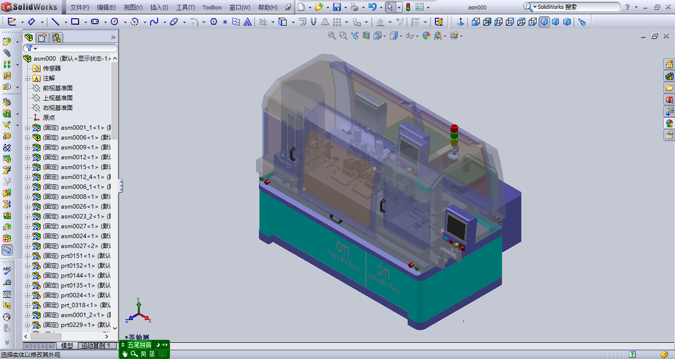The height and width of the screenshot is (359, 675).
Task: Open the 工具(T) menu
Action: point(185,7)
